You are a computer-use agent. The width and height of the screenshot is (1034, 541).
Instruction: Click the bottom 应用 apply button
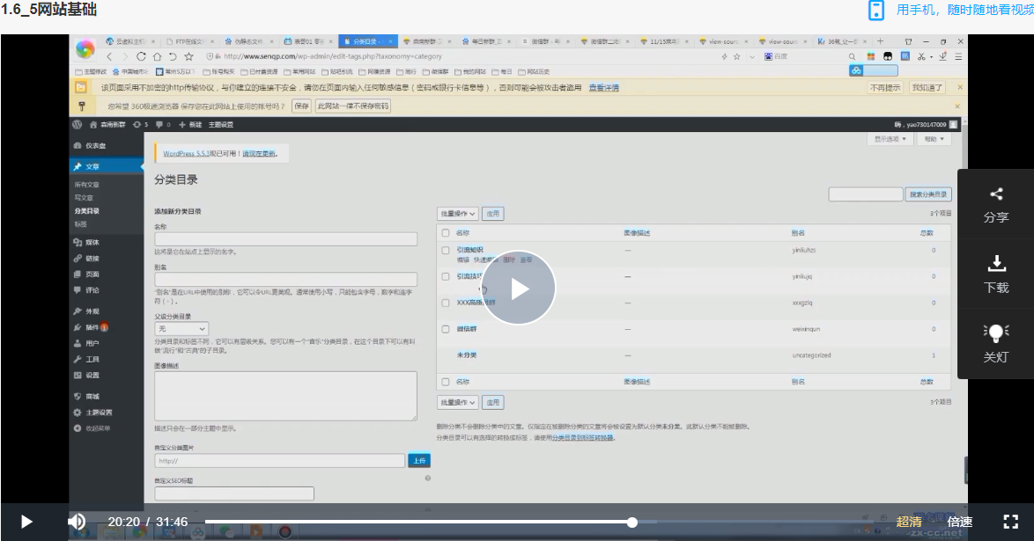pos(493,402)
